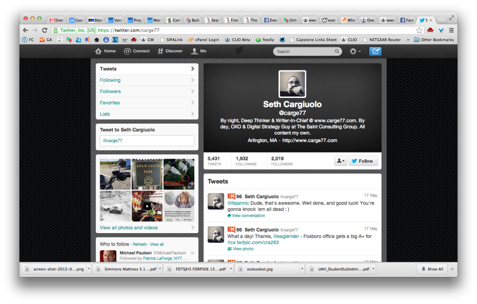Bookmark this page with the star icon
This screenshot has height=304, width=477.
[420, 30]
